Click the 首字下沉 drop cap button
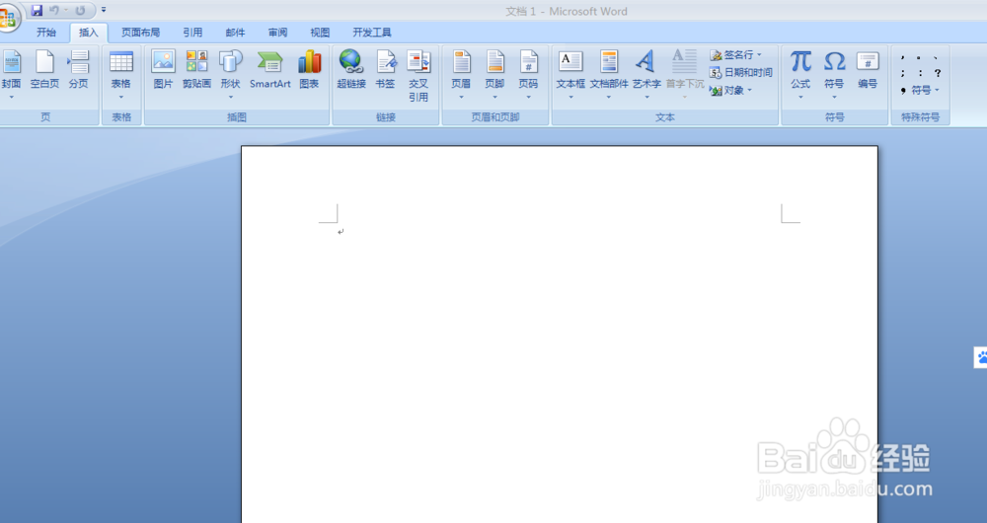Viewport: 987px width, 523px height. coord(685,74)
